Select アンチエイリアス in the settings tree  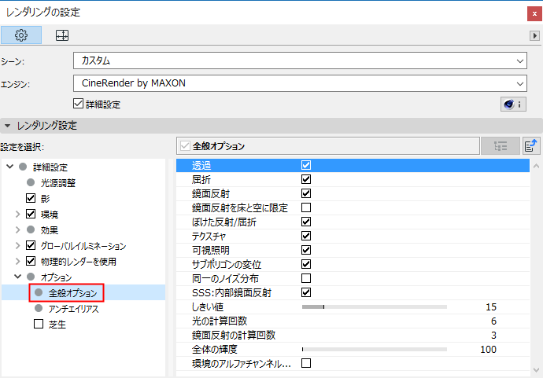tap(73, 309)
